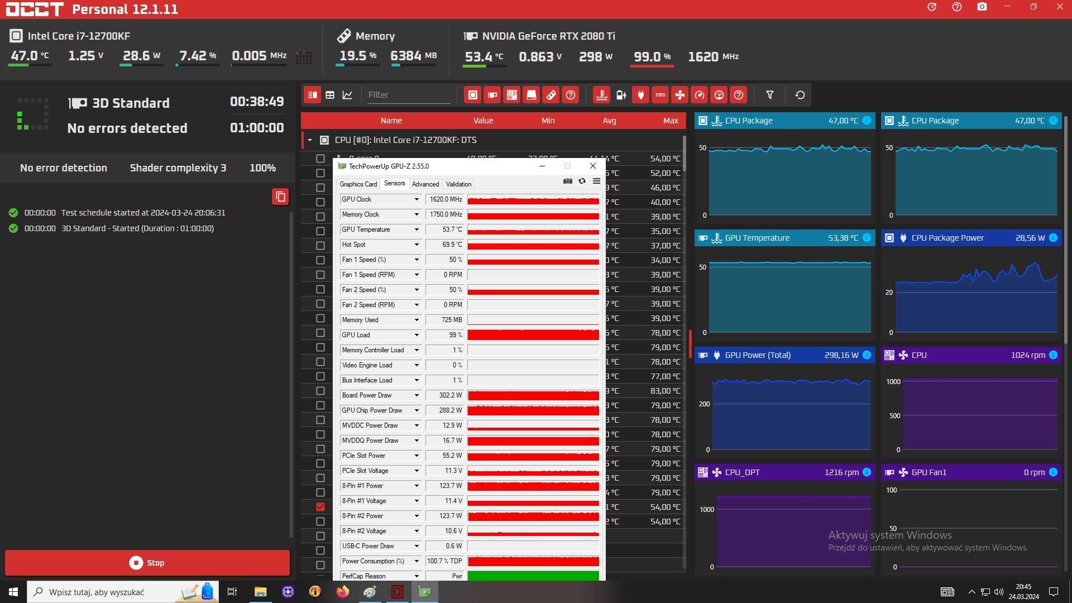Reset sensor min/max values
Image resolution: width=1072 pixels, height=603 pixels.
pos(800,95)
